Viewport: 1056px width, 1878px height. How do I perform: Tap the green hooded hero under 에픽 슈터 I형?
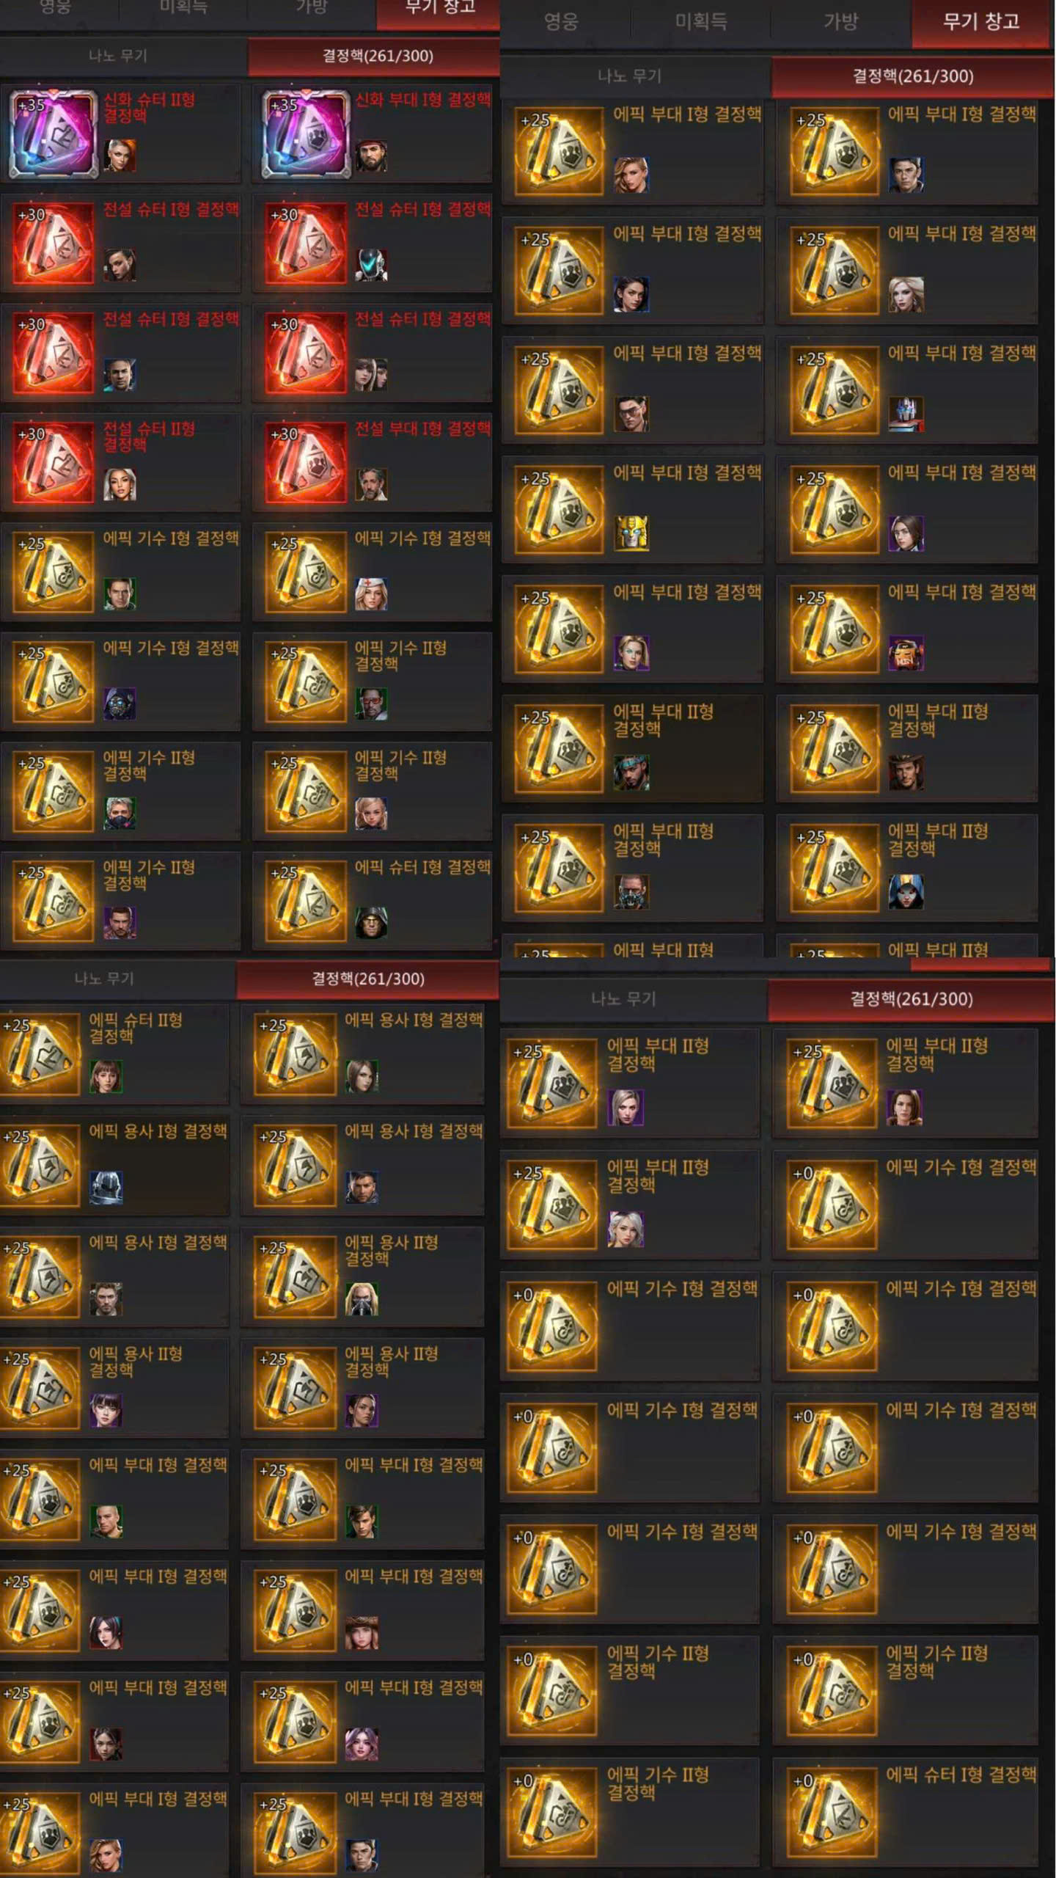(x=371, y=923)
